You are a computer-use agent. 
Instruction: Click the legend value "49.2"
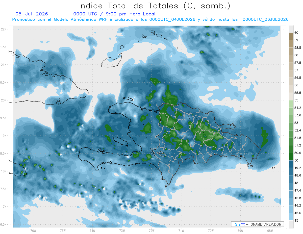point(298,168)
